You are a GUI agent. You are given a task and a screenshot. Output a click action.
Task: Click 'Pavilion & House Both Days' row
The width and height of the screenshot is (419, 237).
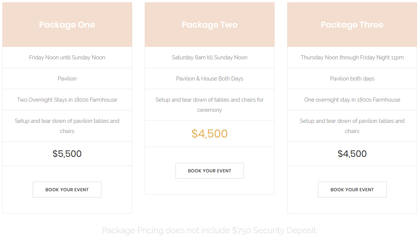click(x=209, y=79)
